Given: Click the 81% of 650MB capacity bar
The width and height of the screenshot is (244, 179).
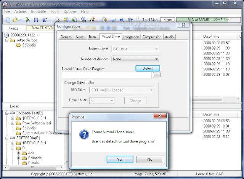Looking at the screenshot, I should 209,20.
